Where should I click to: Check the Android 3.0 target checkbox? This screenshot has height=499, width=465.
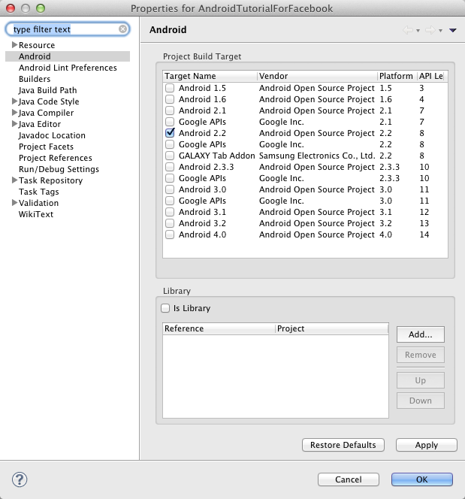(x=170, y=189)
